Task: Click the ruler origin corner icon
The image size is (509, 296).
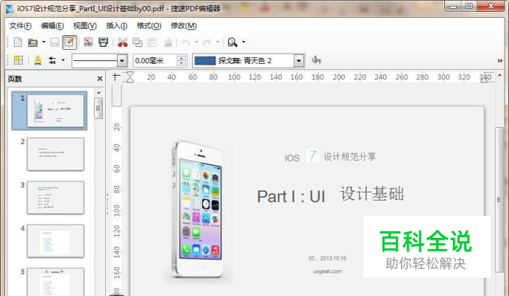Action: coord(116,77)
